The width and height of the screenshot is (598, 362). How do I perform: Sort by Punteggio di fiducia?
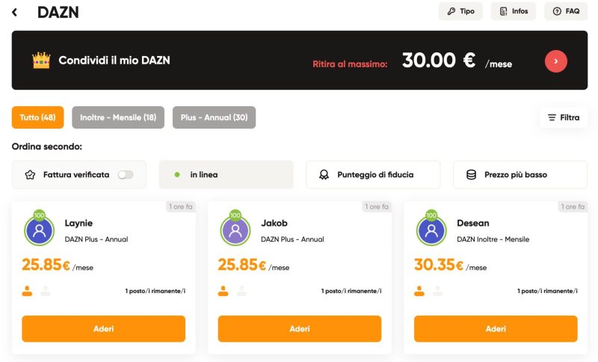coord(373,174)
